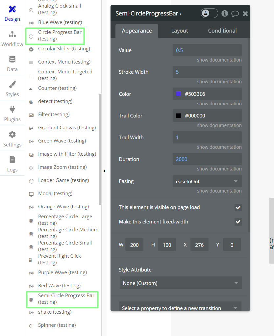
Task: Click the Prevent Right Click mouse icon
Action: [x=30, y=260]
